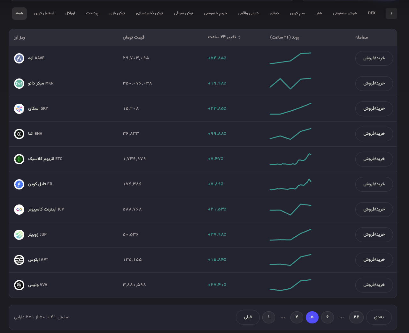Click ICP change +۲۱.۵۳٪
Screen dimensions: 409x333
click(x=217, y=210)
